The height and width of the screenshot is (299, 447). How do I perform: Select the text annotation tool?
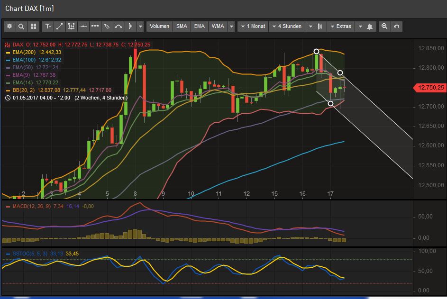[x=47, y=26]
